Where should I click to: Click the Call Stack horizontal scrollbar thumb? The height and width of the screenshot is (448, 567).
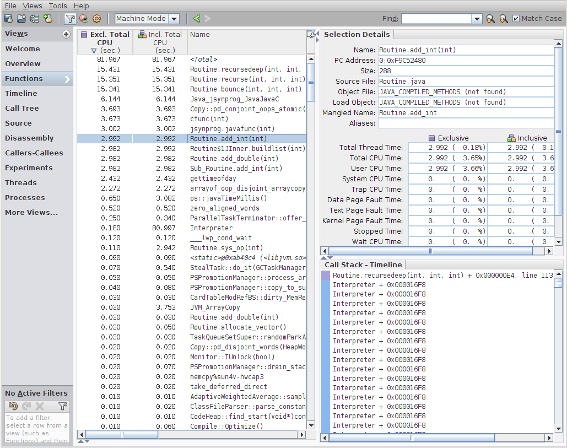pyautogui.click(x=412, y=438)
